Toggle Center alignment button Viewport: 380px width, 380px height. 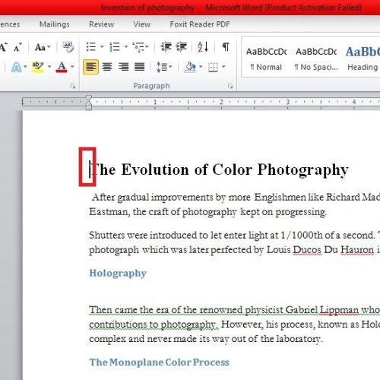[107, 67]
